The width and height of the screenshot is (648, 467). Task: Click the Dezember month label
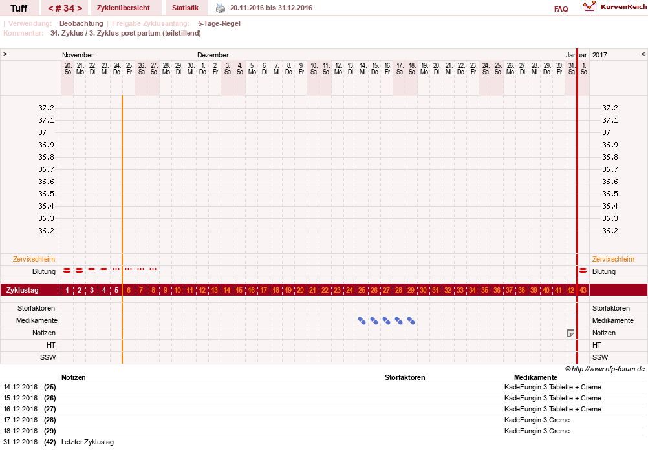[213, 55]
